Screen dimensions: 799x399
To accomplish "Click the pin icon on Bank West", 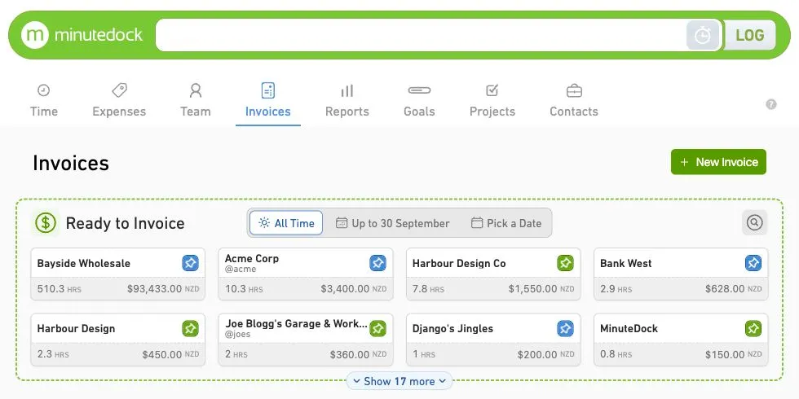I will [x=753, y=263].
